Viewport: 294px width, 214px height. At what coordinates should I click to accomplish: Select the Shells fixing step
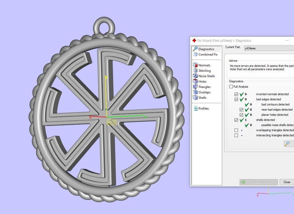click(200, 97)
